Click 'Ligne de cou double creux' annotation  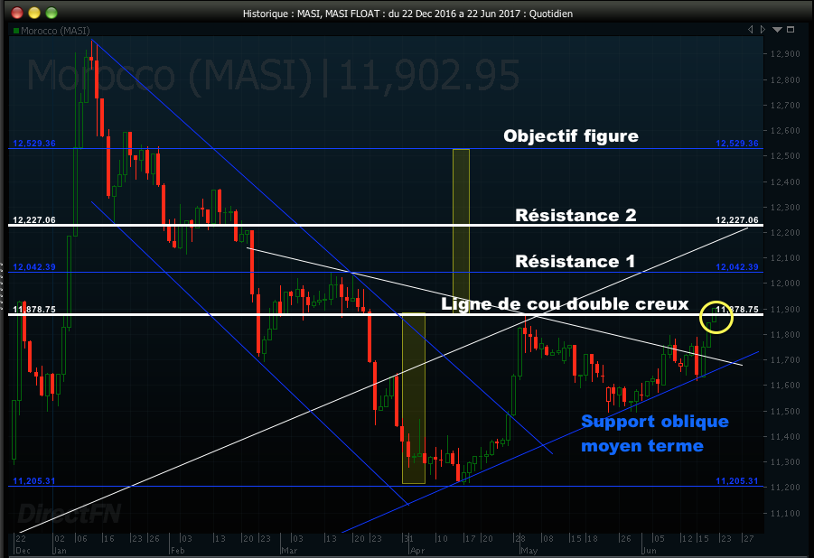coord(565,304)
